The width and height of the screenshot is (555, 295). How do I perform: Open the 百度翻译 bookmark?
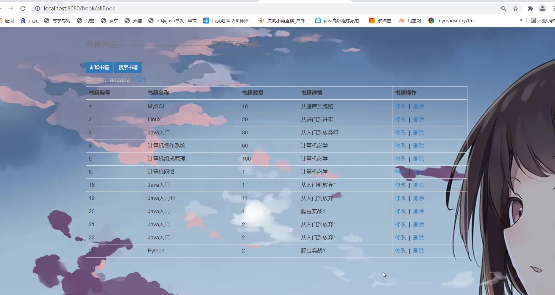point(227,21)
